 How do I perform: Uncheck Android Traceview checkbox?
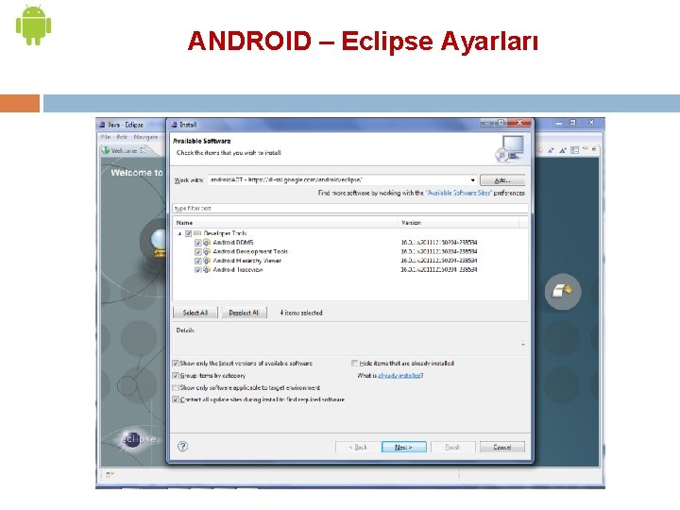197,270
